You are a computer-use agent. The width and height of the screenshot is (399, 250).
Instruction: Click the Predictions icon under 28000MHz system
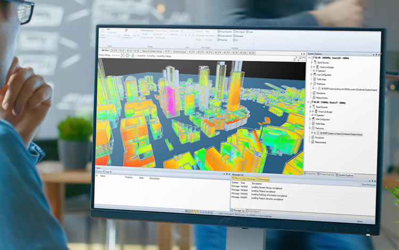[314, 84]
